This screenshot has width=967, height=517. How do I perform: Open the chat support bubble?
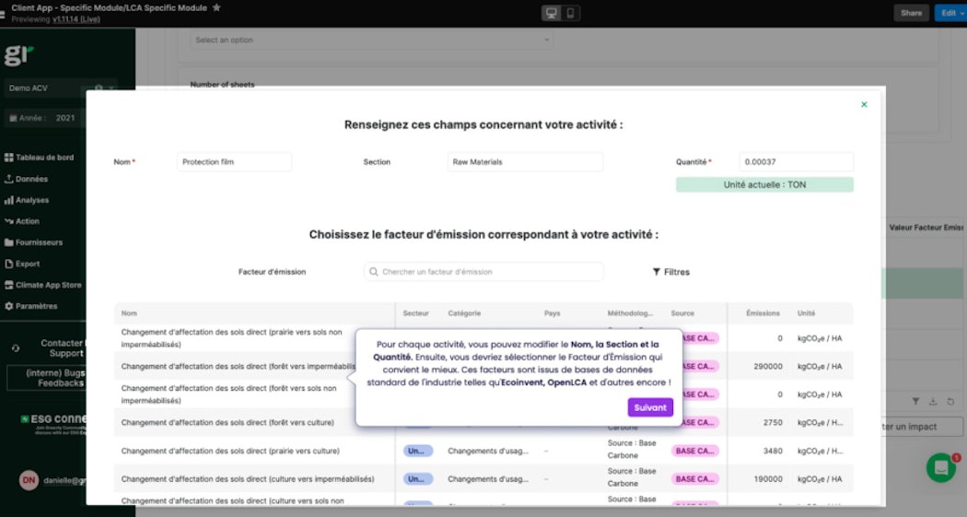click(941, 467)
